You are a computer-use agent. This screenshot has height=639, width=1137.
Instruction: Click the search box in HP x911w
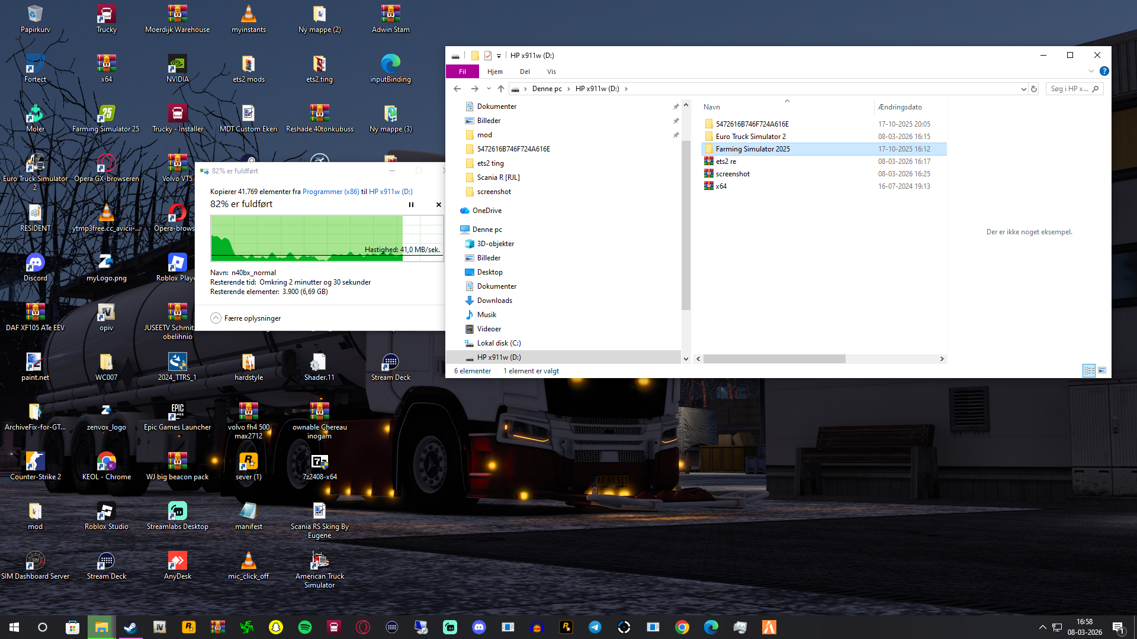(1069, 89)
